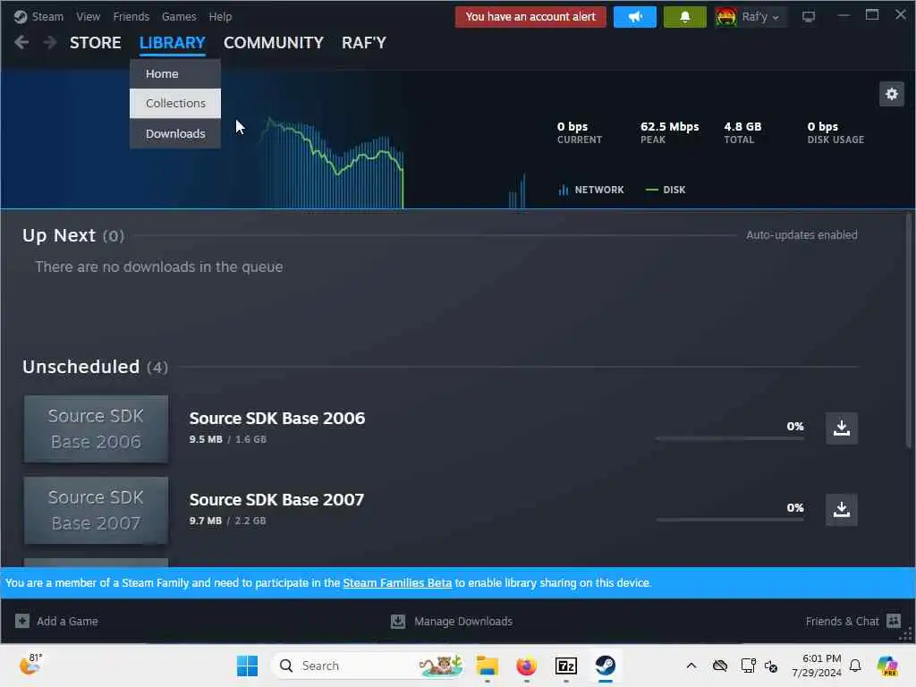
Task: Click the network display tray icon
Action: [x=748, y=666]
